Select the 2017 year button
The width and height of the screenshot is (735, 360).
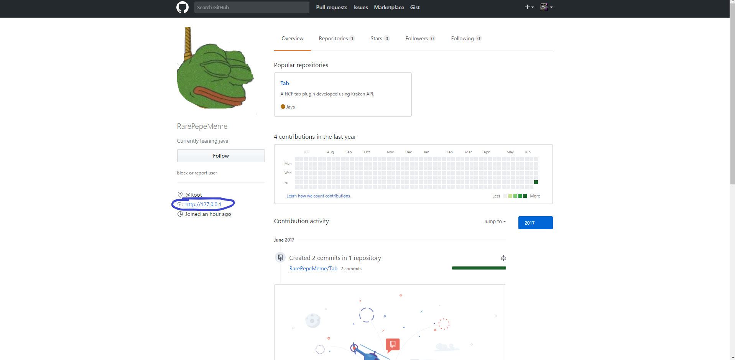click(x=535, y=223)
